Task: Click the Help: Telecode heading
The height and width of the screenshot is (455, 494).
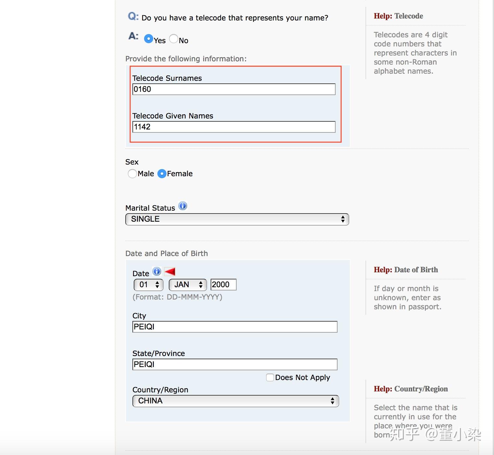Action: 398,16
